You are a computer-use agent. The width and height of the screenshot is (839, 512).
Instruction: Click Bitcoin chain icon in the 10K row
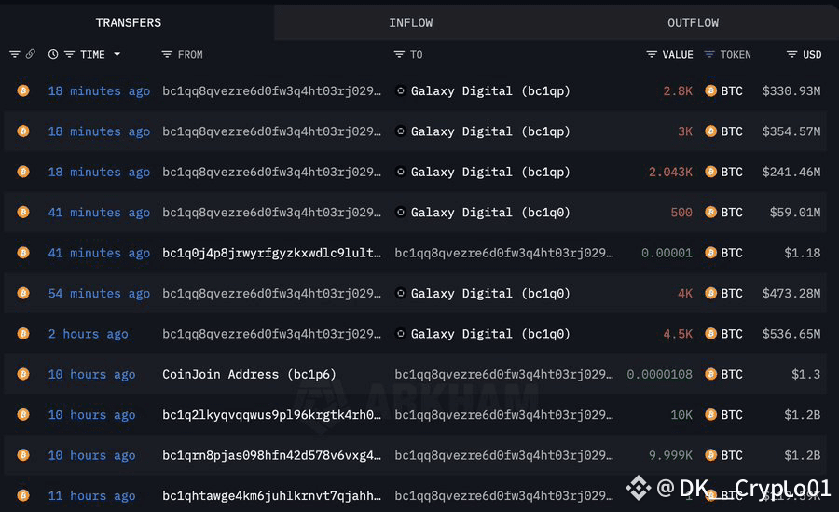(23, 414)
